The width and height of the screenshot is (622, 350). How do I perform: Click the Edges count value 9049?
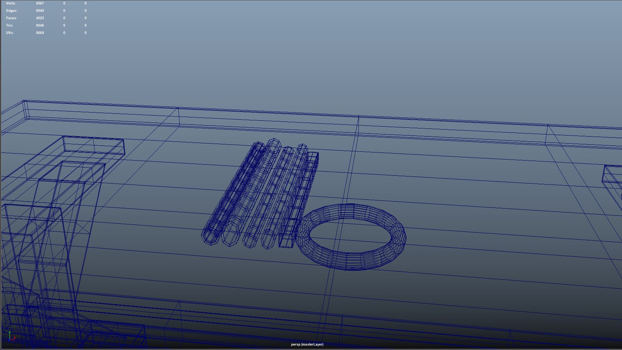point(40,11)
